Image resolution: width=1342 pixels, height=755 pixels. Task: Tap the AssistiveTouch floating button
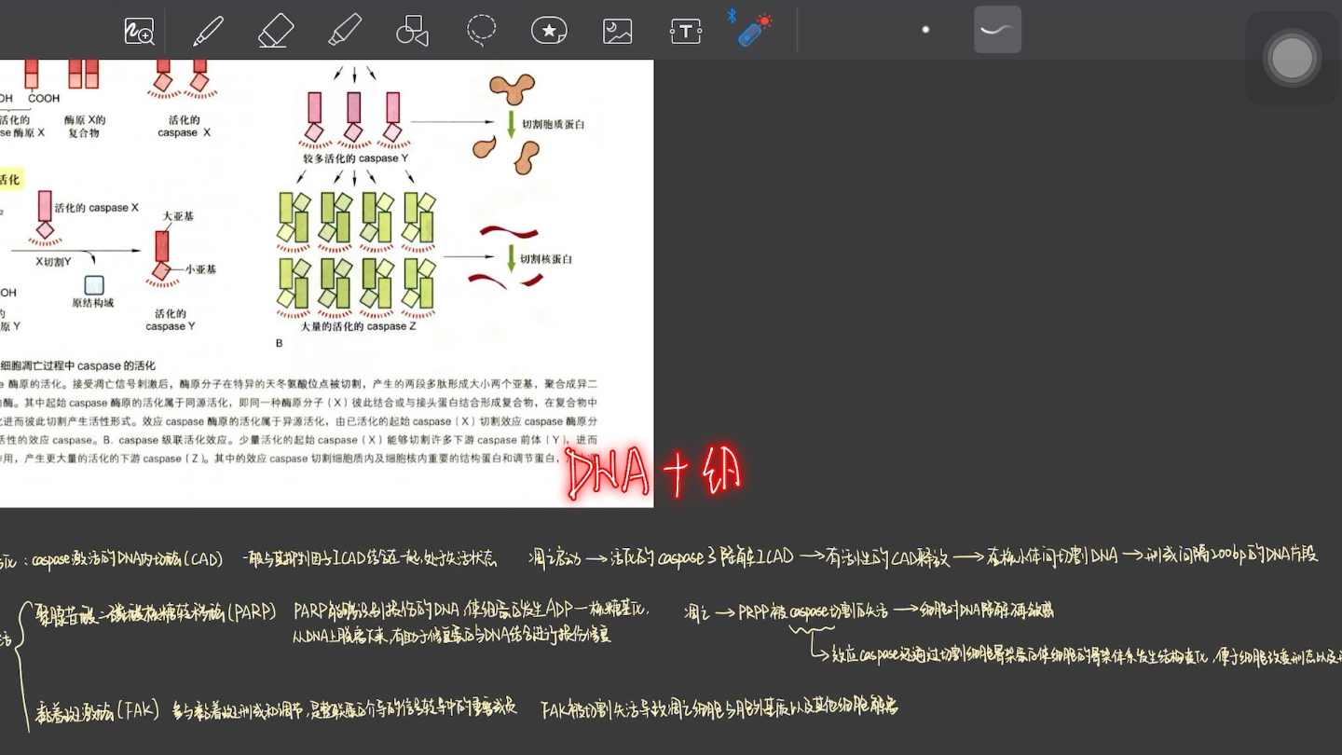(1293, 58)
